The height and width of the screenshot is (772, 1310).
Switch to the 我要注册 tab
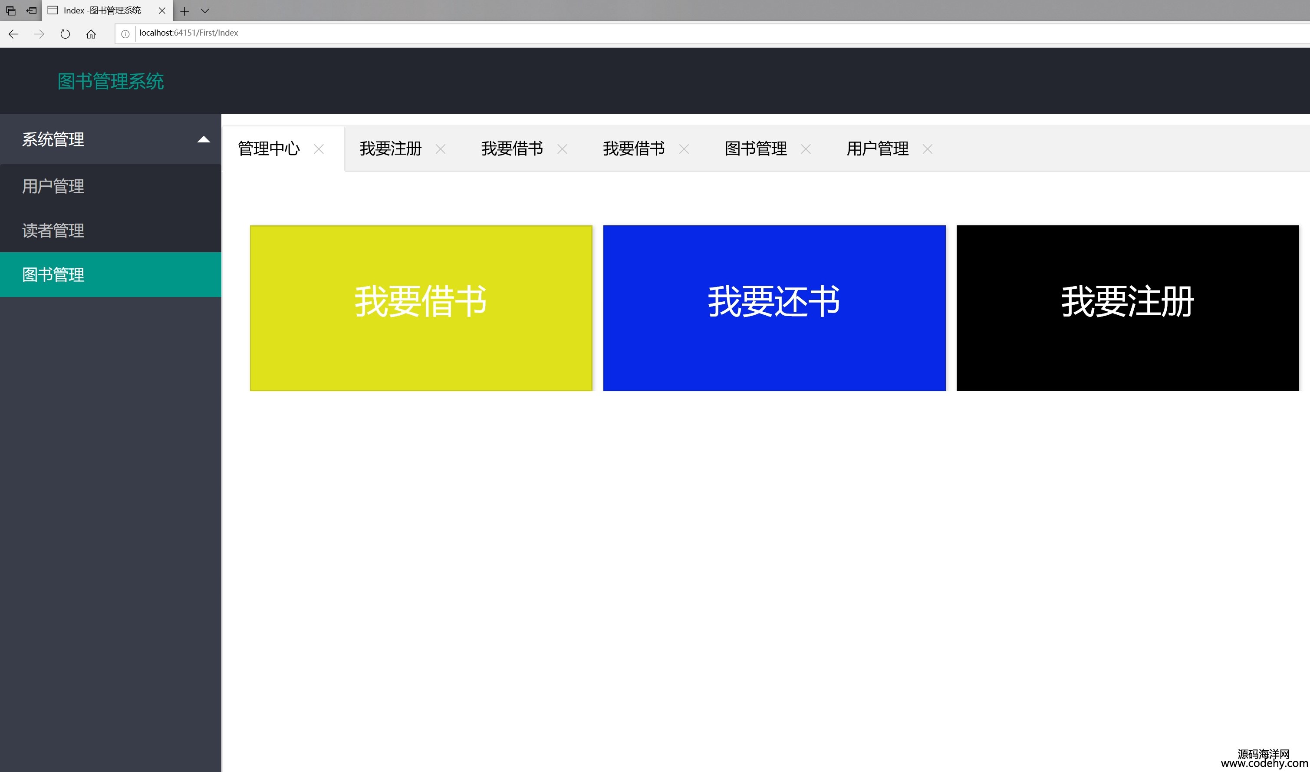point(391,149)
